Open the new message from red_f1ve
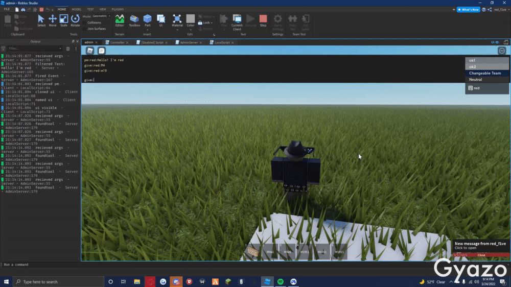The image size is (511, 287). pos(480,246)
